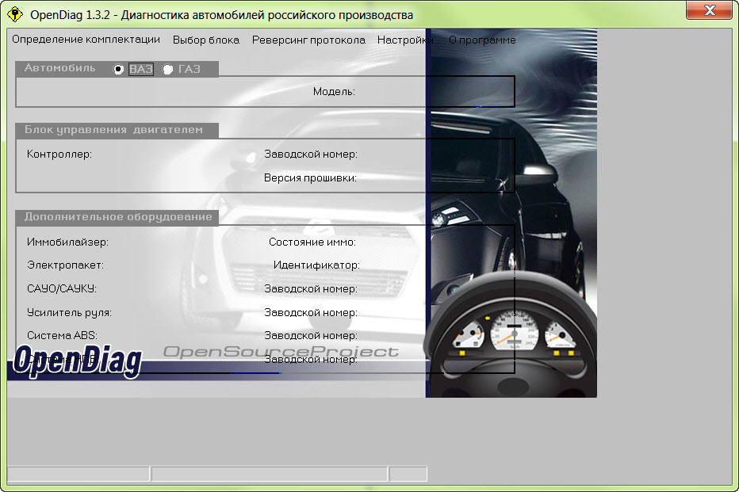Open the Реверсинг протокола menu
This screenshot has height=492, width=739.
point(308,40)
